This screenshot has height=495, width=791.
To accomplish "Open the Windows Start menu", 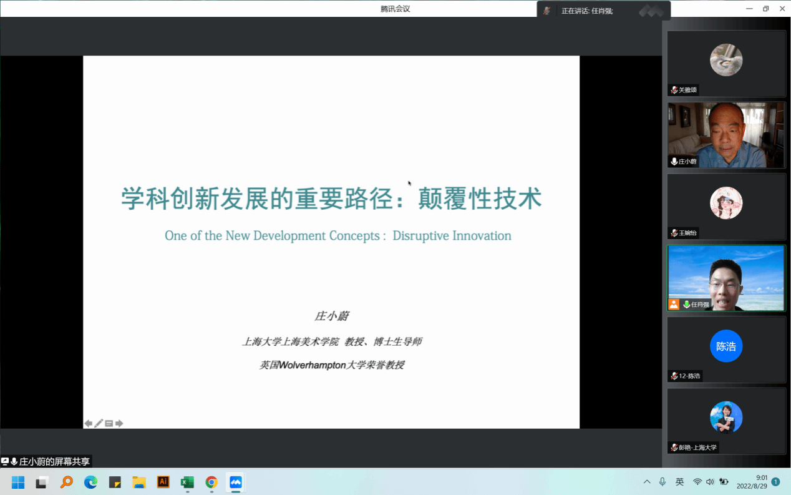I will coord(17,482).
